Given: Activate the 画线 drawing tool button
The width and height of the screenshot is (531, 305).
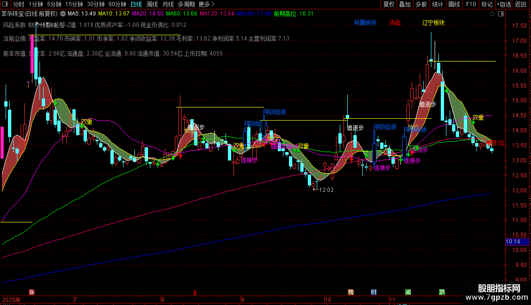Looking at the screenshot, I should [454, 4].
